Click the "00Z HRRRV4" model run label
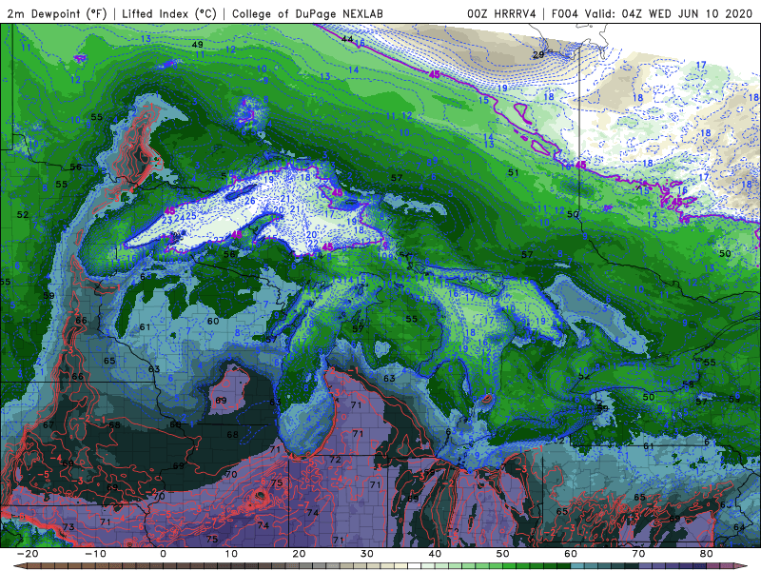761x571 pixels. tap(501, 13)
